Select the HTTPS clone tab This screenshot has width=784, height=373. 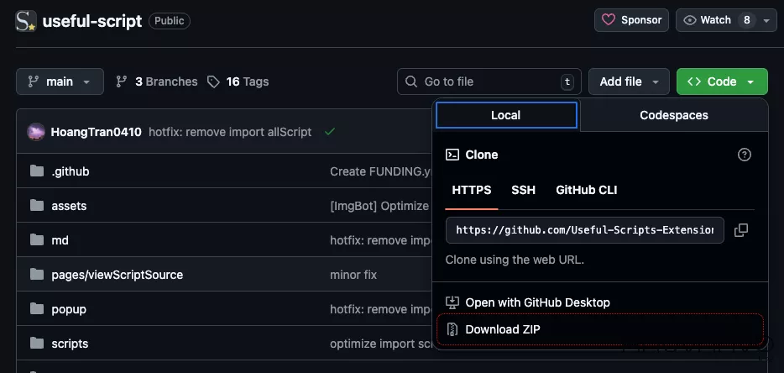(472, 190)
